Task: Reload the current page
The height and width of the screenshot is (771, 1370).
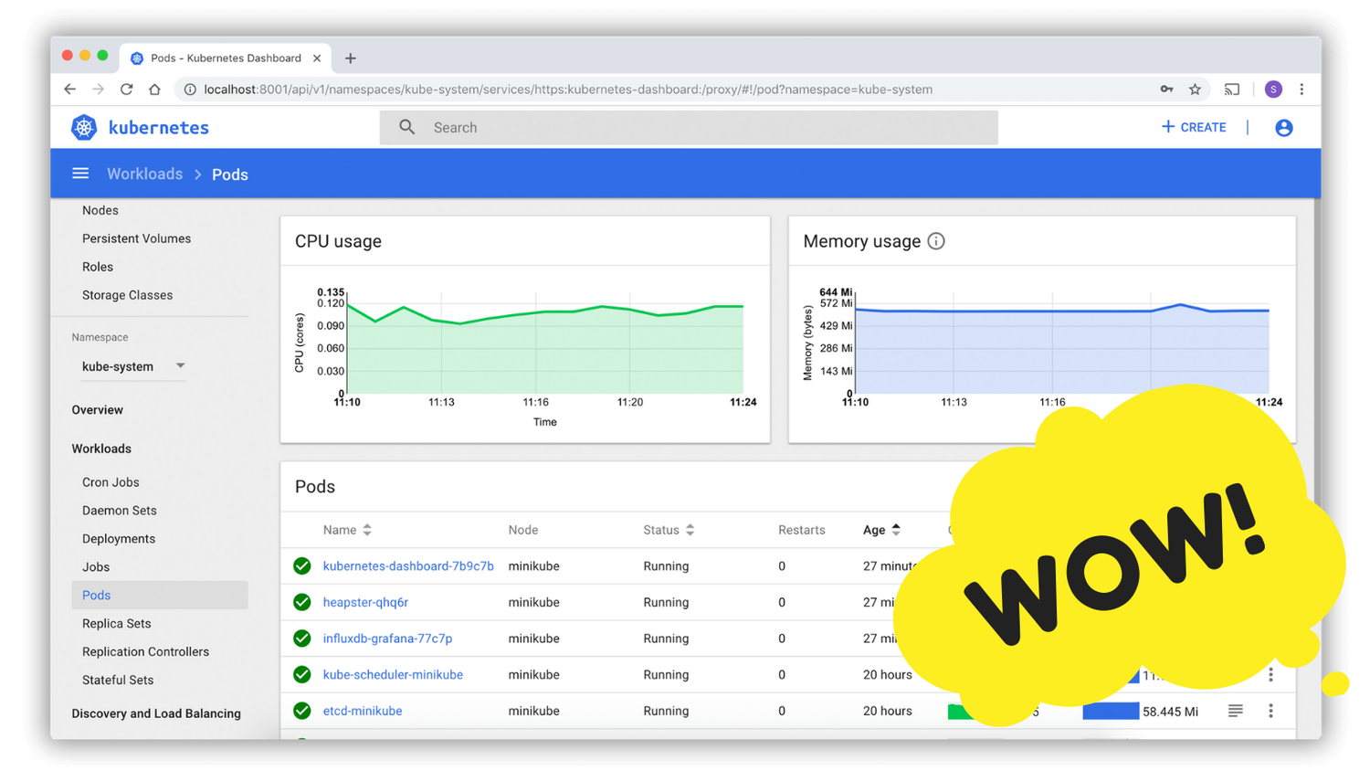Action: (127, 90)
